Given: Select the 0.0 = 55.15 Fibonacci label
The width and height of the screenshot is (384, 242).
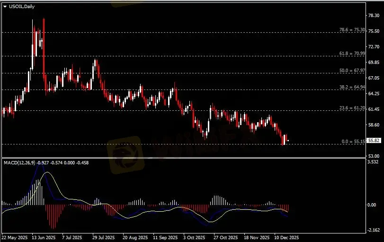Looking at the screenshot, I should [x=353, y=142].
